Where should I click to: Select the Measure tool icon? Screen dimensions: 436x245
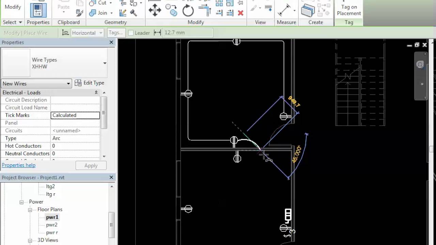[284, 10]
